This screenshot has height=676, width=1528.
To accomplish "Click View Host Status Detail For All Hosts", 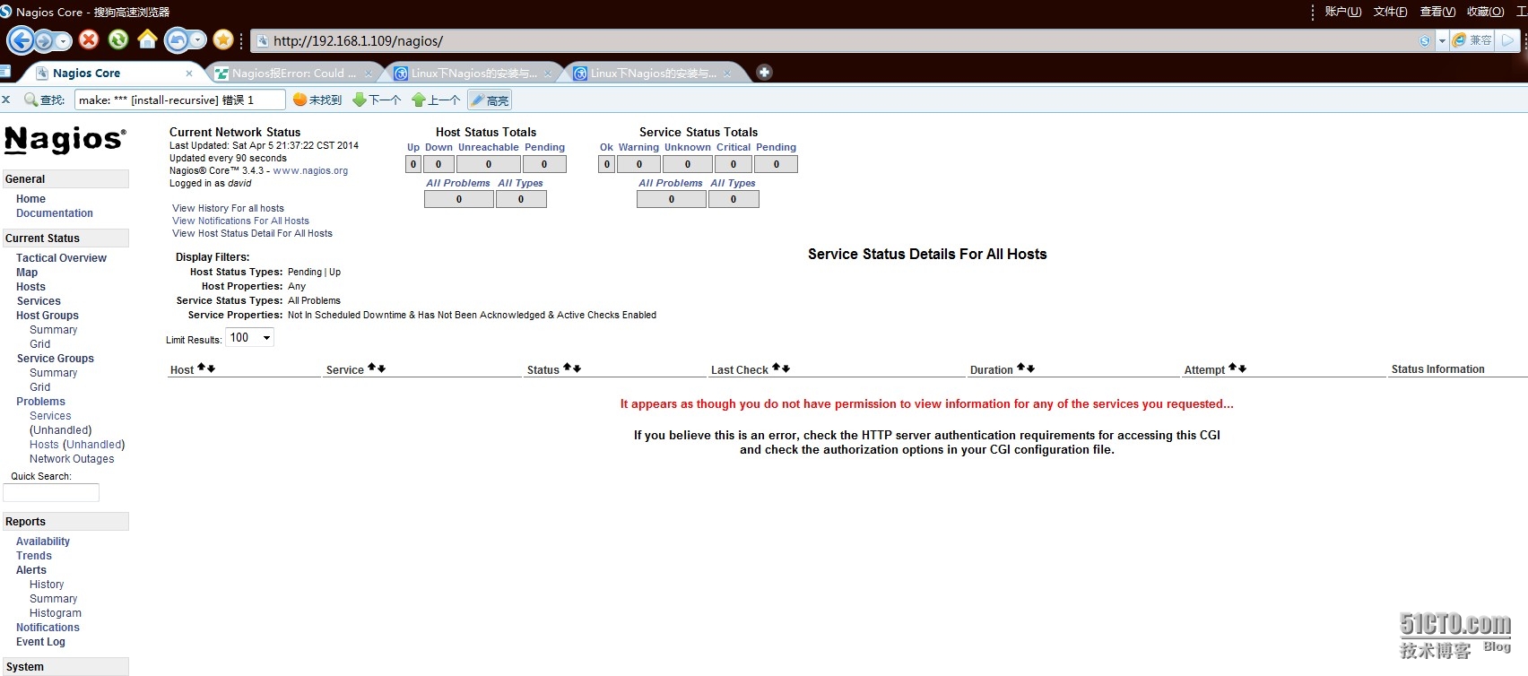I will (x=252, y=233).
